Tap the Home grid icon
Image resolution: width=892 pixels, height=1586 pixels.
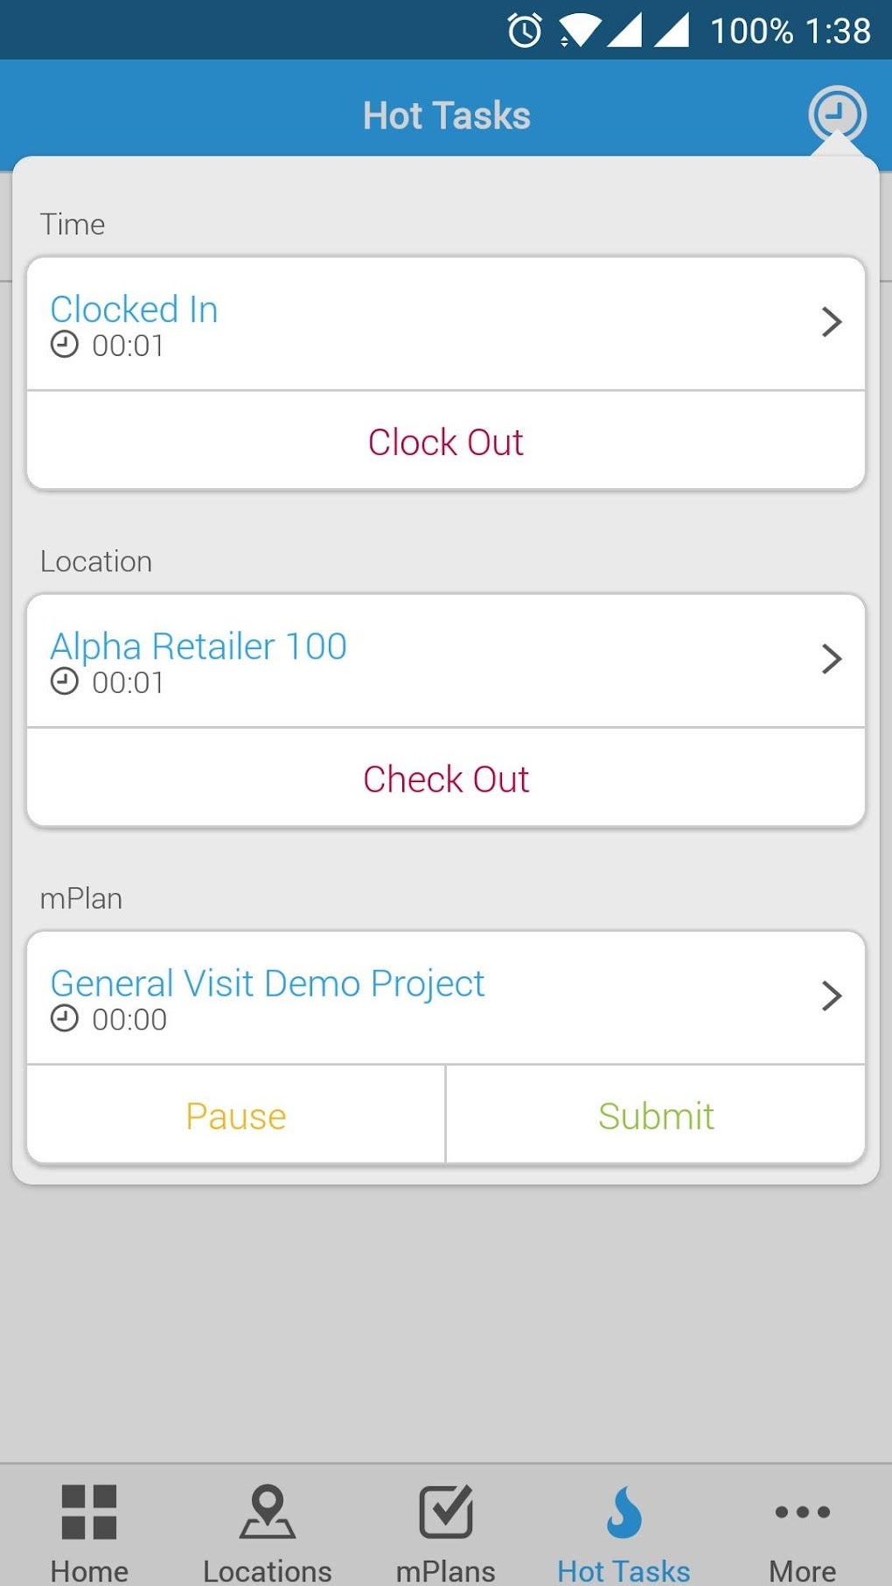(x=89, y=1511)
